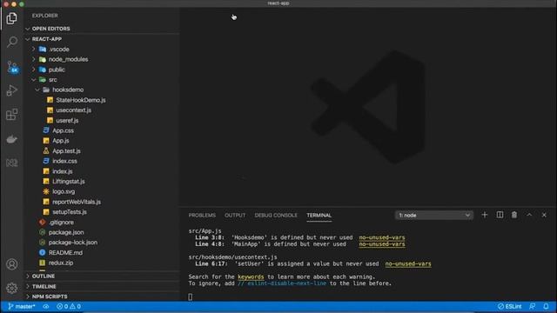Close the terminal panel

click(544, 215)
